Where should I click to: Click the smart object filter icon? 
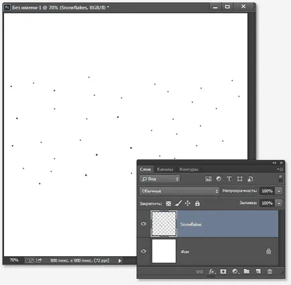coord(250,179)
